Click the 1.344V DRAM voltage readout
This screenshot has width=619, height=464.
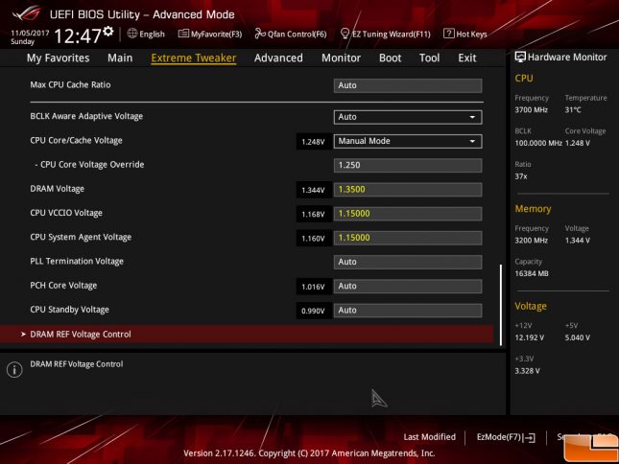click(314, 190)
